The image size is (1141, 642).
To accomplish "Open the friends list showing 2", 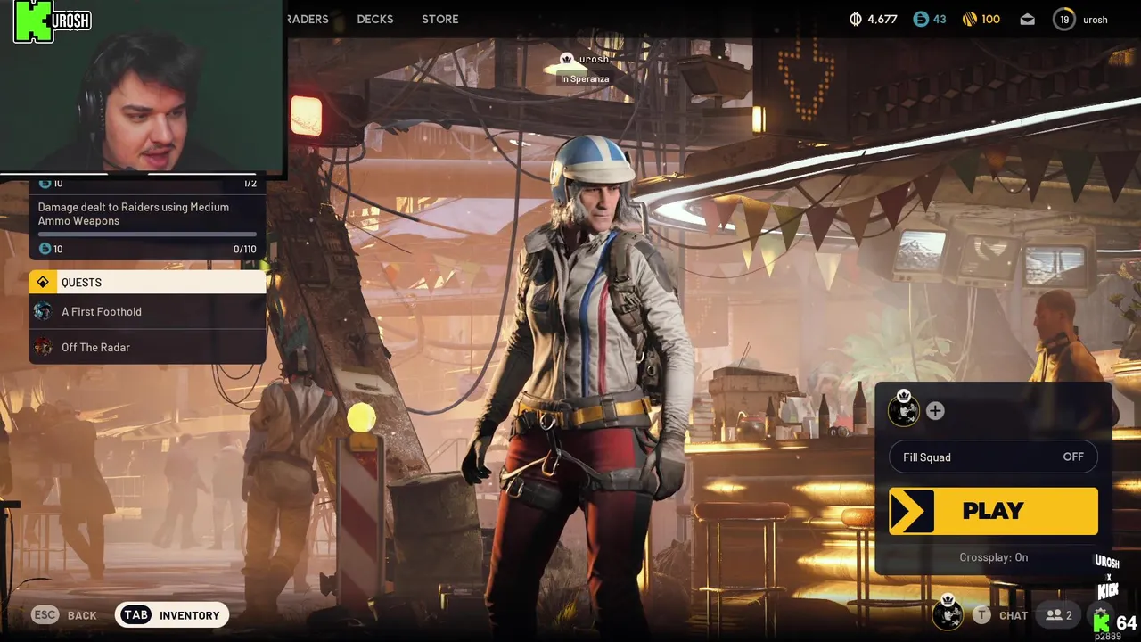I will click(x=1059, y=615).
